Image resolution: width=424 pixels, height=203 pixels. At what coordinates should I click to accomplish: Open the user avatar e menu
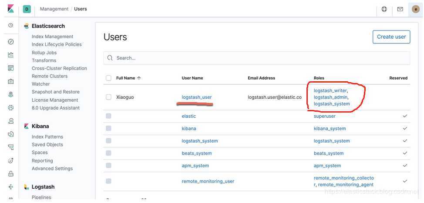416,9
